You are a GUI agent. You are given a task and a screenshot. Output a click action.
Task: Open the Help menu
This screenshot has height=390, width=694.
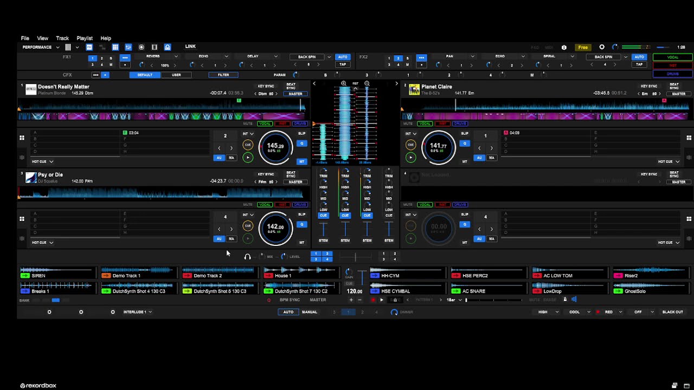click(x=106, y=38)
